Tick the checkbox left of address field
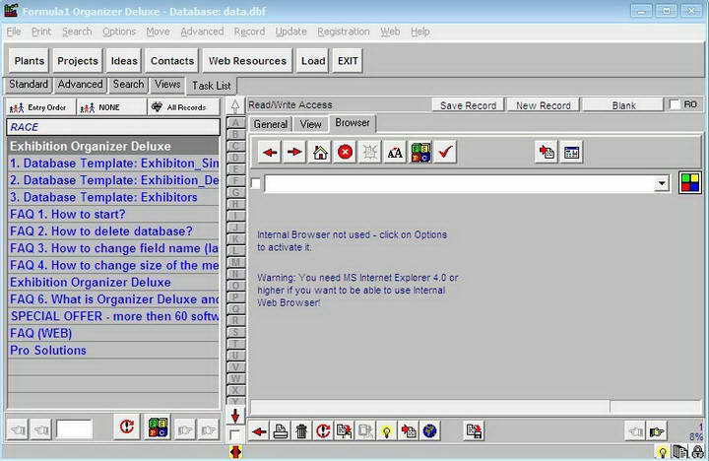The height and width of the screenshot is (461, 709). coord(255,183)
